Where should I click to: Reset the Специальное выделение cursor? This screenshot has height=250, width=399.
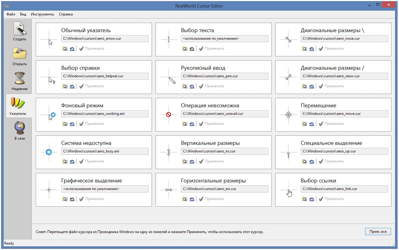tap(312, 161)
